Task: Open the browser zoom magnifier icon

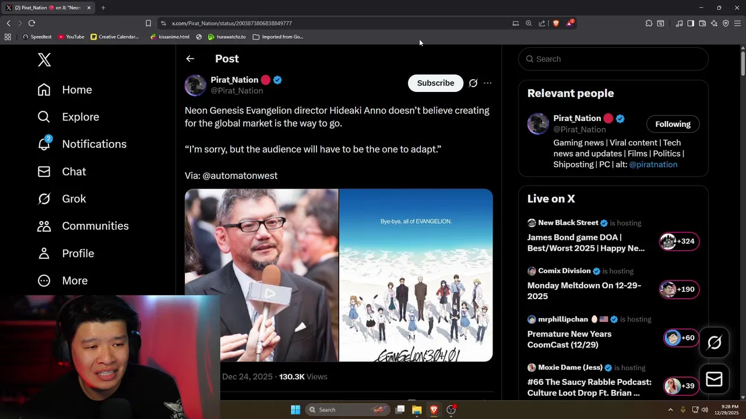Action: click(x=529, y=23)
